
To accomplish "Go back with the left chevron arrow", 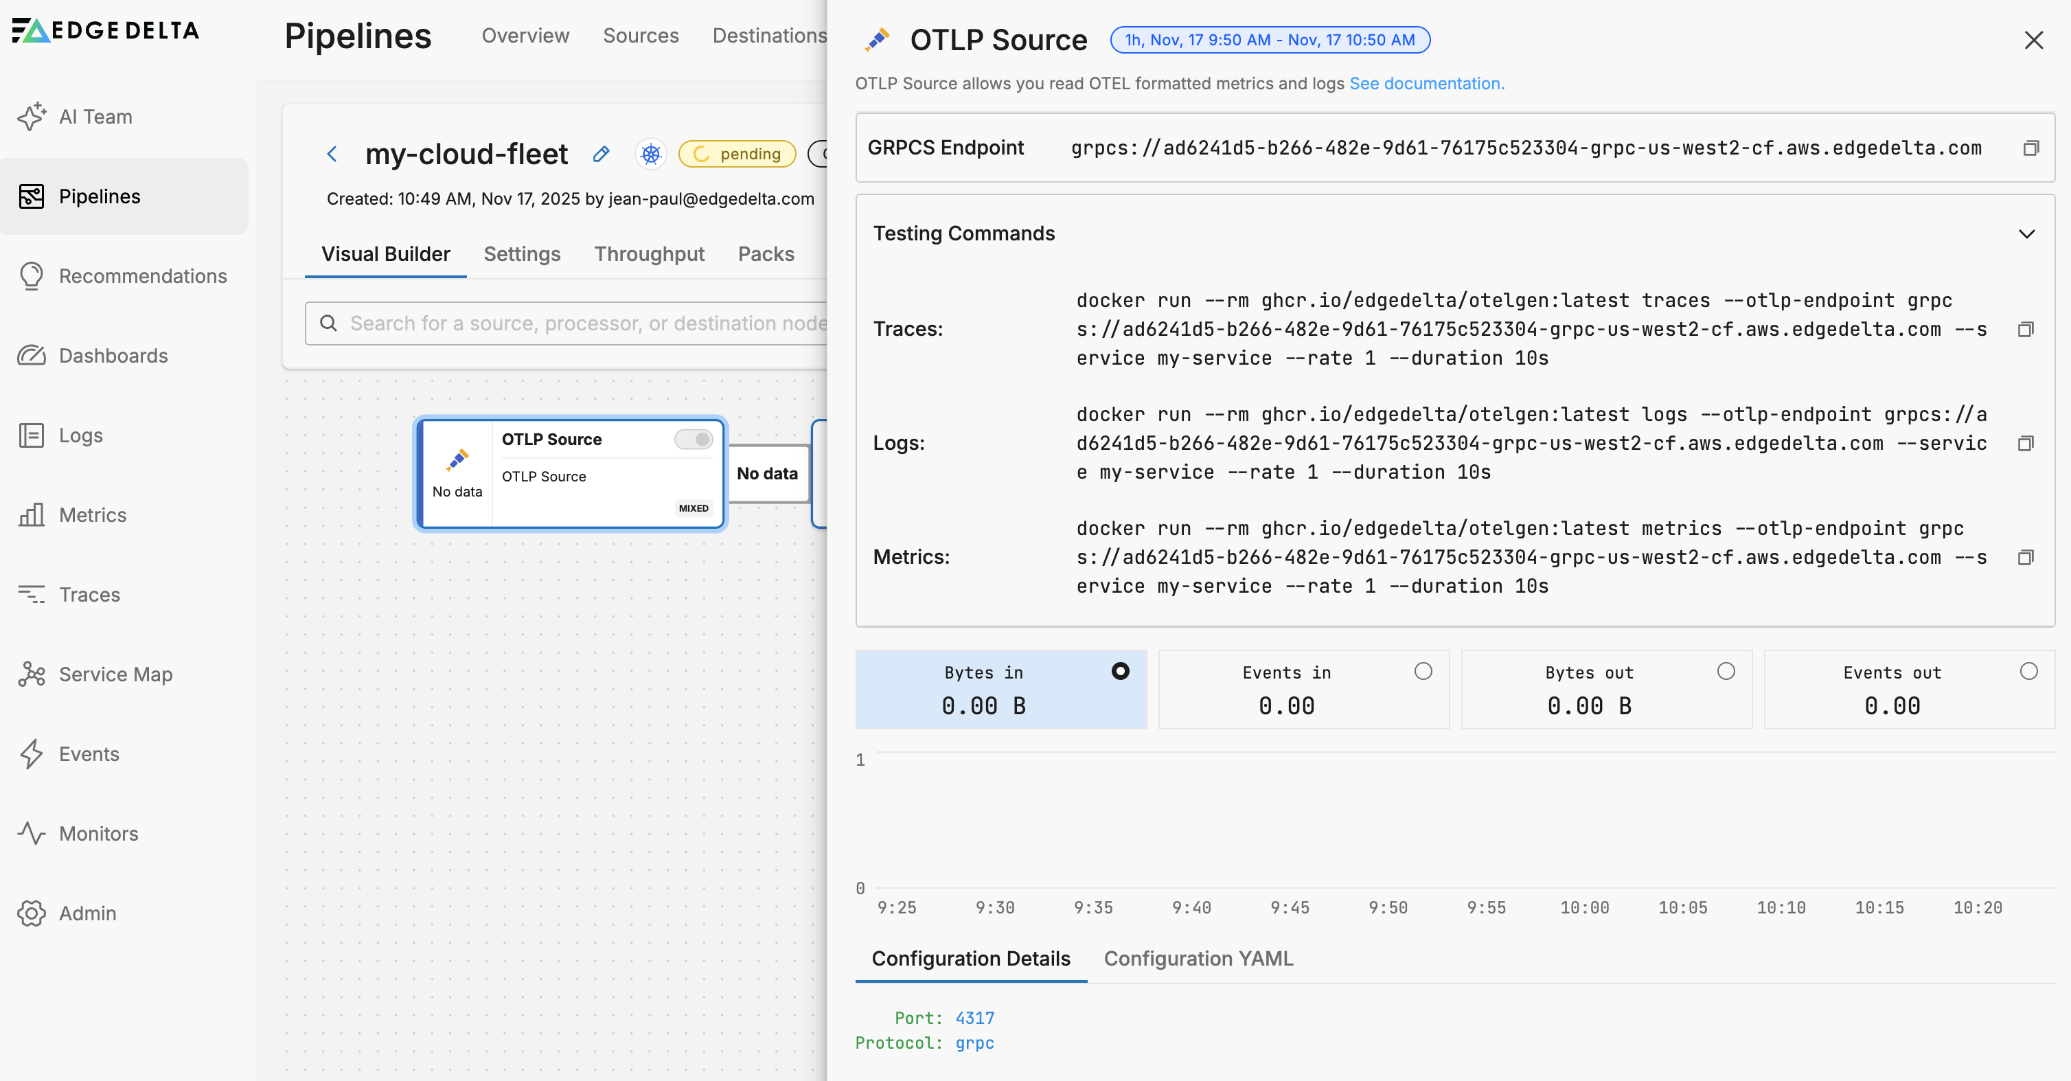I will (332, 154).
